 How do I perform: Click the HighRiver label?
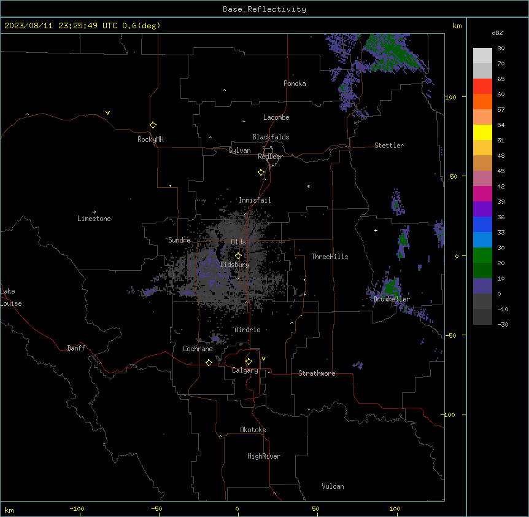264,456
